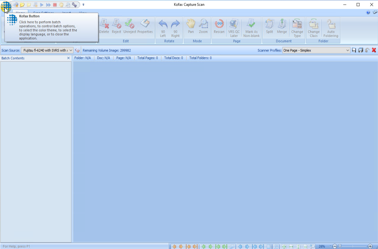The width and height of the screenshot is (378, 249).
Task: Click the magnifier icon in status bar
Action: click(313, 247)
